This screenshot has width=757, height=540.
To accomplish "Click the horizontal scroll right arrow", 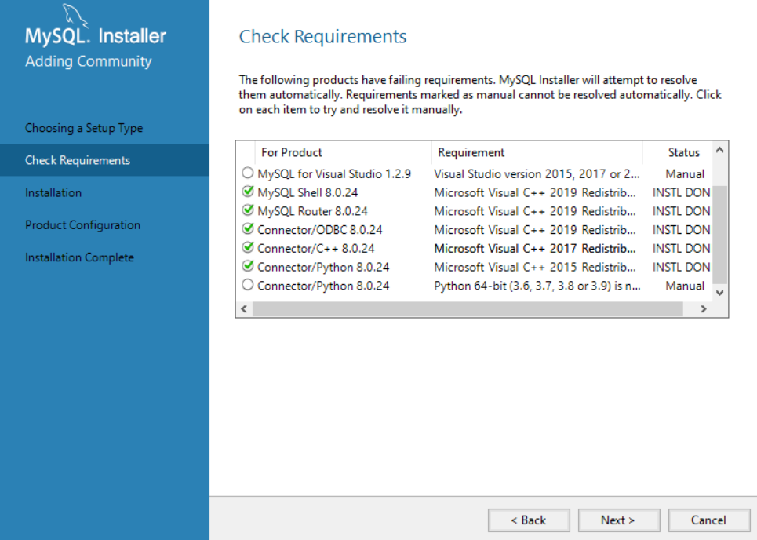I will coord(704,309).
